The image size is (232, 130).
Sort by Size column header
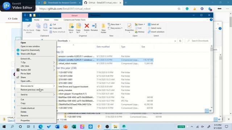143,47
